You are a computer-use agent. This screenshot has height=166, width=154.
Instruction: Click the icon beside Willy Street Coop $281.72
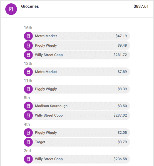coord(28,55)
